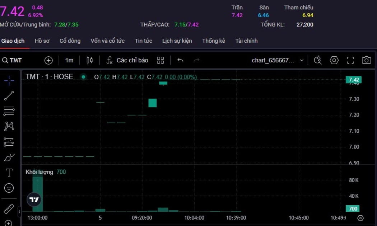This screenshot has width=377, height=226.
Task: Click the Các chỉ báo indicators button
Action: [x=127, y=60]
